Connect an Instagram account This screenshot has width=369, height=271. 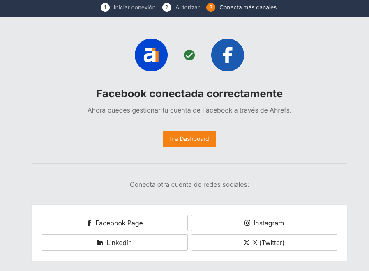264,223
